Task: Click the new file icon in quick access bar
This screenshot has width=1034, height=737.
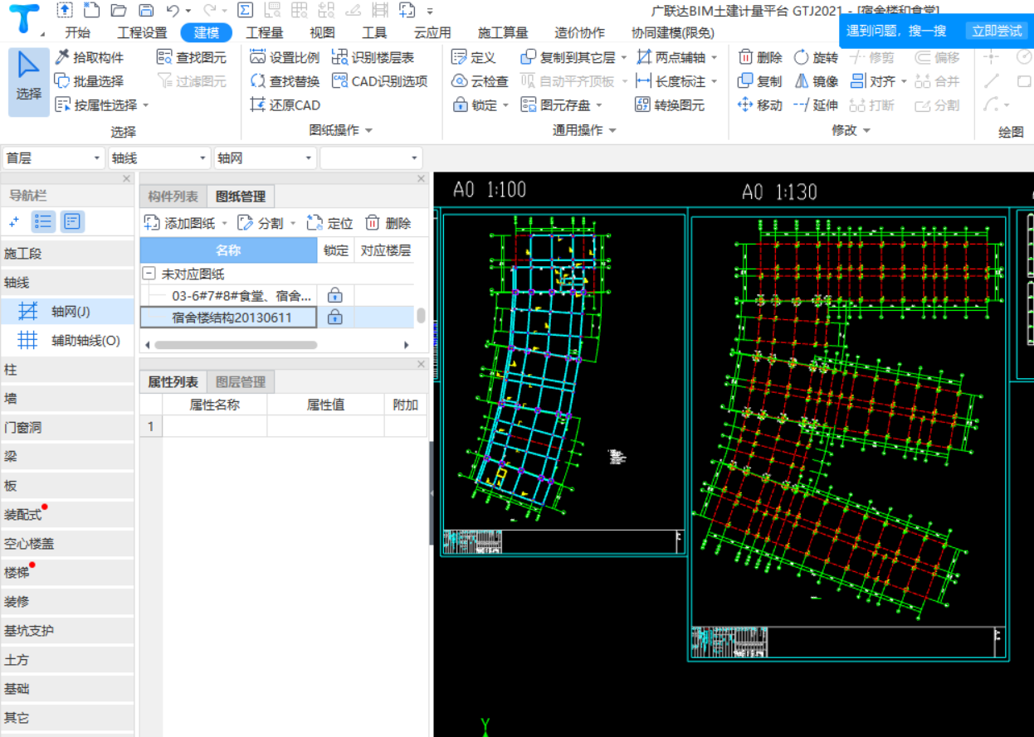Action: [92, 10]
